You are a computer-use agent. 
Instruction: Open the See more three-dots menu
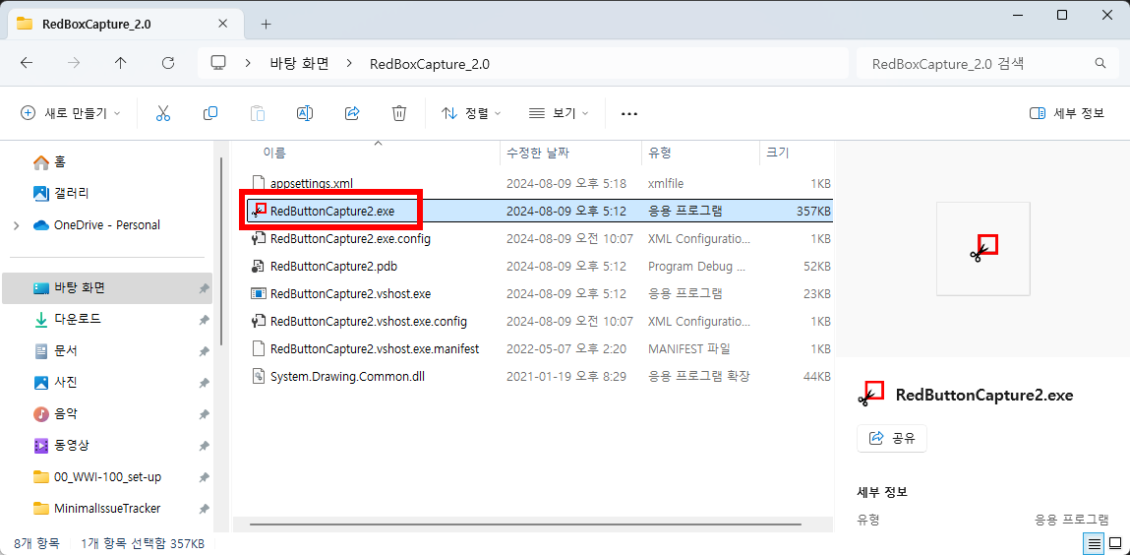click(629, 114)
